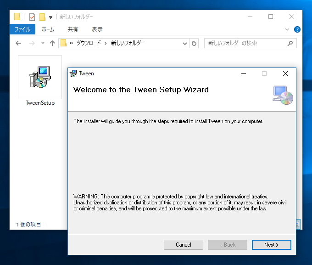Screen dimensions: 312x265
Task: Click 新しいフォルダー in the address bar
Action: pyautogui.click(x=128, y=43)
